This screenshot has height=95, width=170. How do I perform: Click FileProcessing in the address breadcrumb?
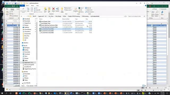pyautogui.click(x=85, y=16)
